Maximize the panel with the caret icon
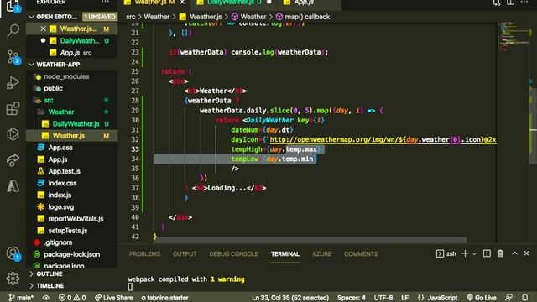Image resolution: width=537 pixels, height=302 pixels. (x=514, y=253)
